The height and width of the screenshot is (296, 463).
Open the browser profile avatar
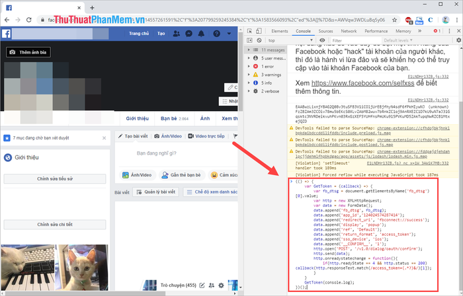click(445, 20)
